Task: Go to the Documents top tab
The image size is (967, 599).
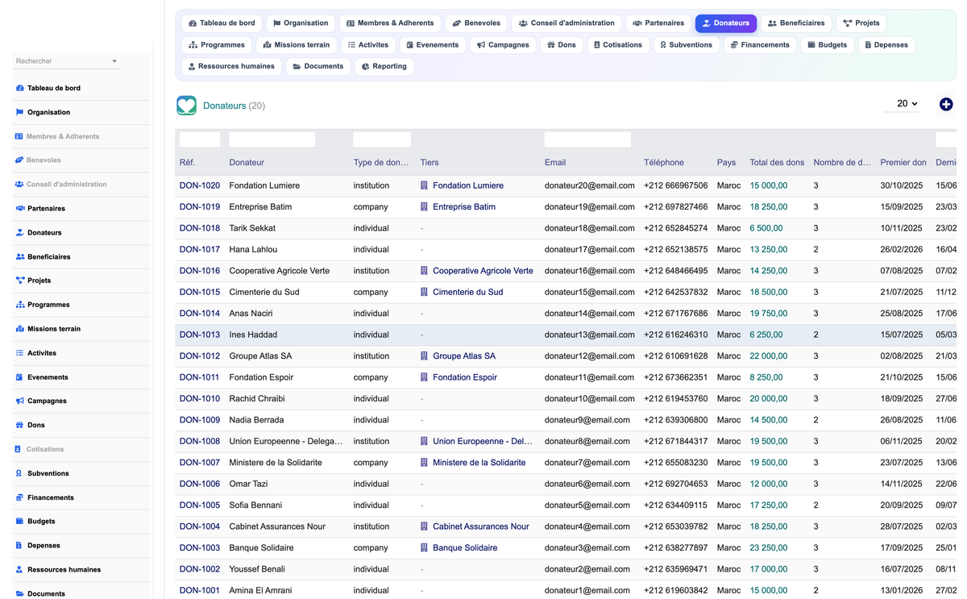Action: click(317, 66)
